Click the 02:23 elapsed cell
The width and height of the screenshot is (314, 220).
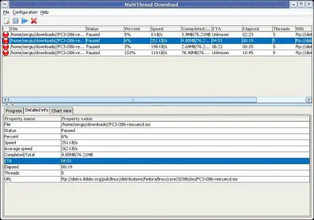257,35
